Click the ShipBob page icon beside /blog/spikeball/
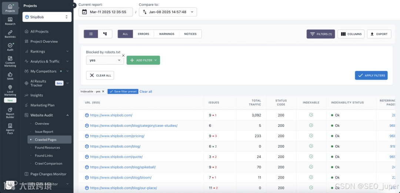The width and height of the screenshot is (400, 193). pos(87,167)
